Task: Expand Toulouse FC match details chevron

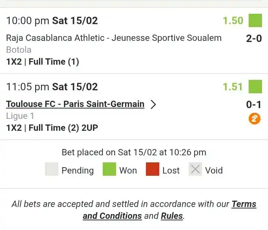Action: click(x=153, y=104)
